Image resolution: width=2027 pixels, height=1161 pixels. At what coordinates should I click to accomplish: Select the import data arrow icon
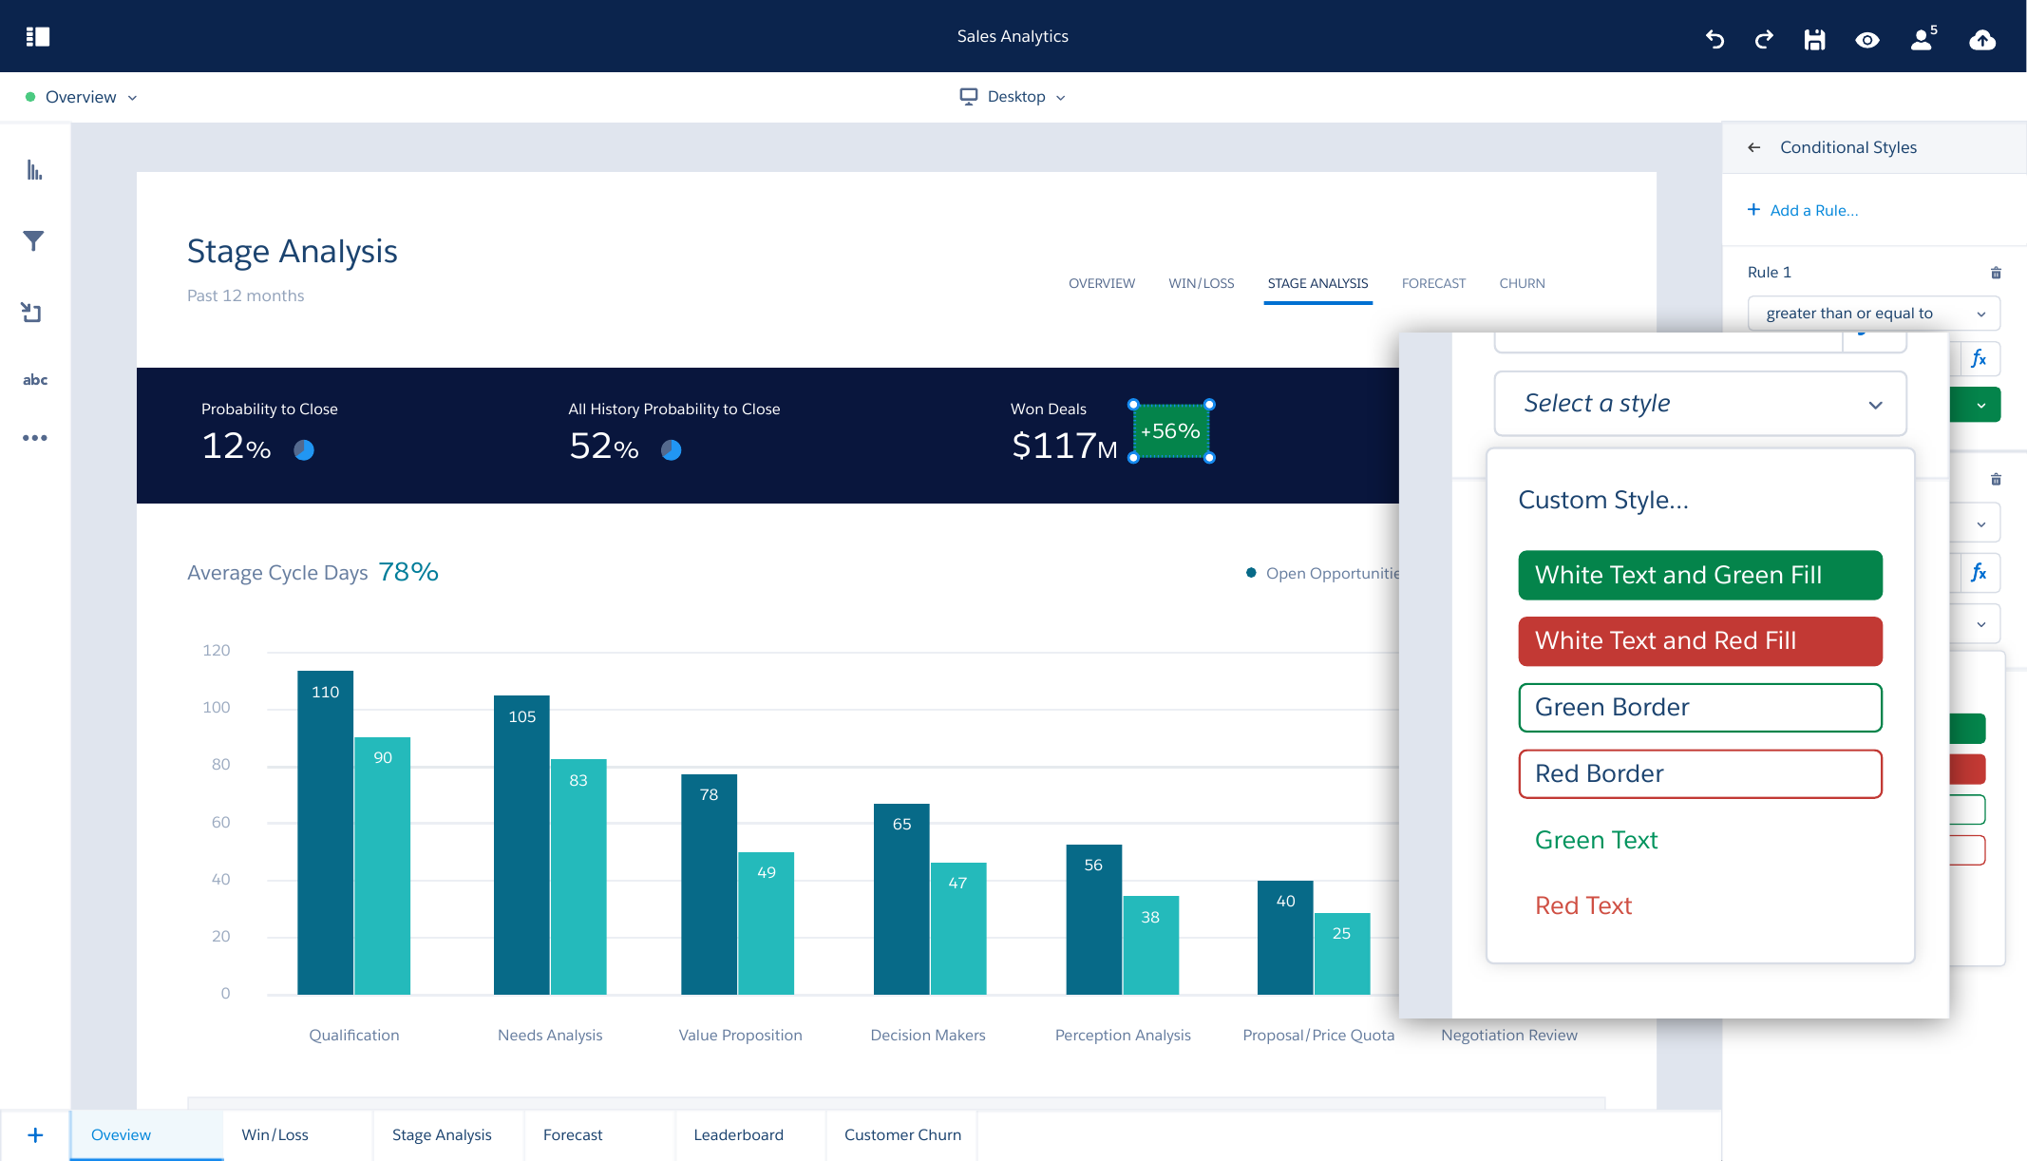pyautogui.click(x=31, y=312)
